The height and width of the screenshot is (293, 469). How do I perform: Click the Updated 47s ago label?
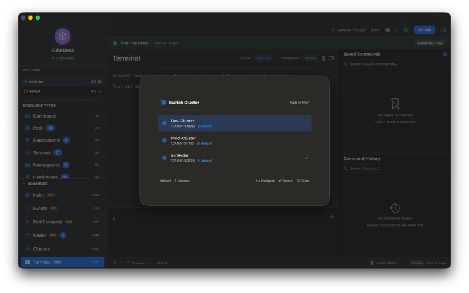tap(348, 30)
